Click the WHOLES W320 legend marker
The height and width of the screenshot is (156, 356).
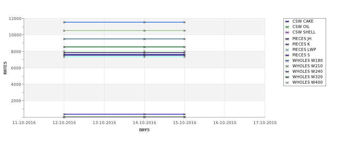(x=287, y=77)
